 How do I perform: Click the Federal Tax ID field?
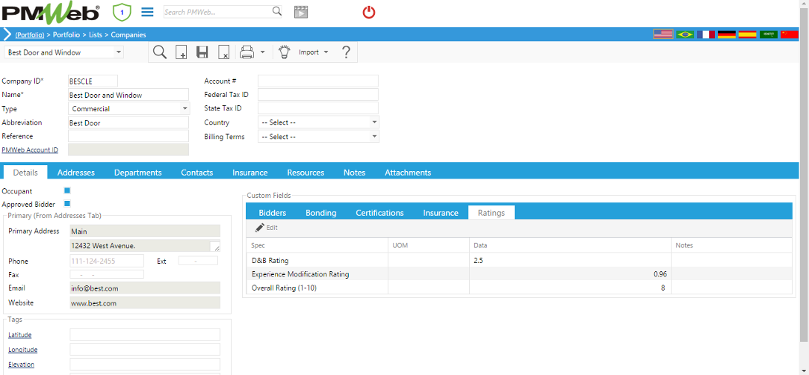(x=317, y=94)
